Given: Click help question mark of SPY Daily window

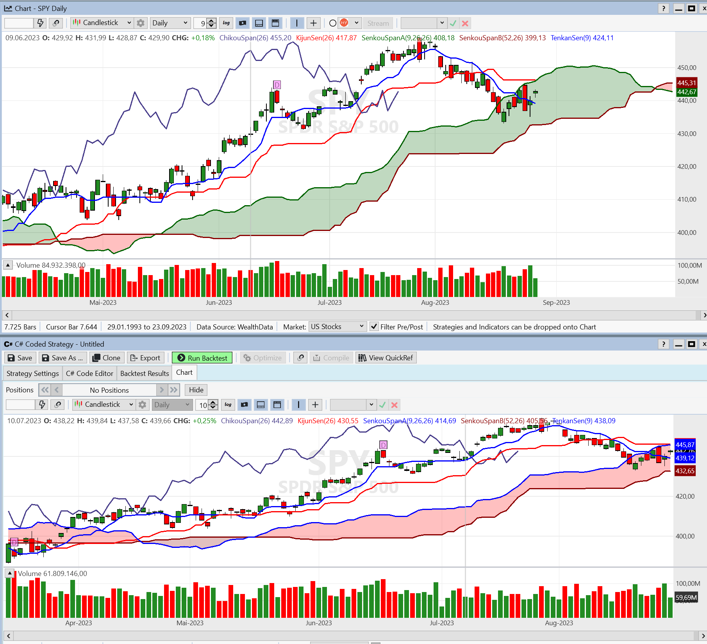Looking at the screenshot, I should [x=663, y=8].
